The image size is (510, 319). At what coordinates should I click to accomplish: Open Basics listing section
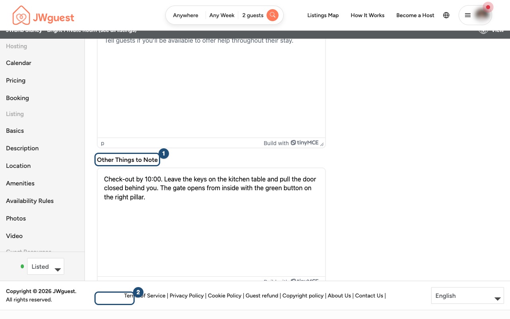[x=15, y=131]
